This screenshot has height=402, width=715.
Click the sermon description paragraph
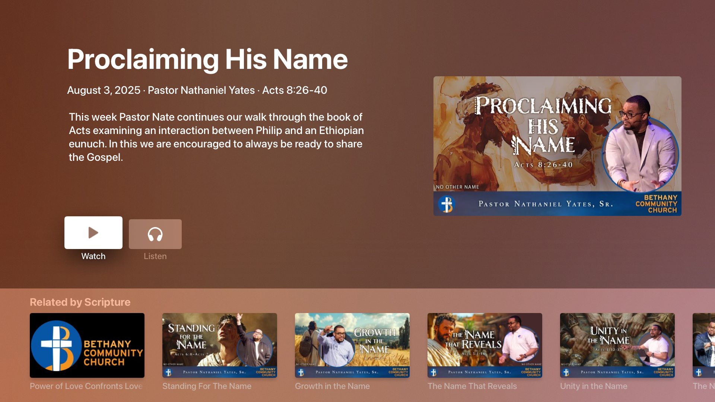click(x=216, y=137)
